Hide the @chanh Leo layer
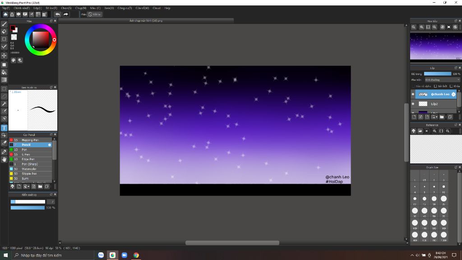Screen dimensions: 462x260 (413, 94)
